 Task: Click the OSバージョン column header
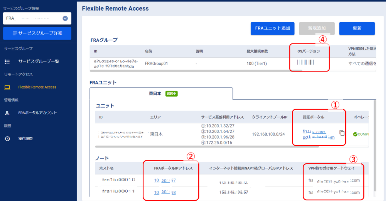click(309, 51)
